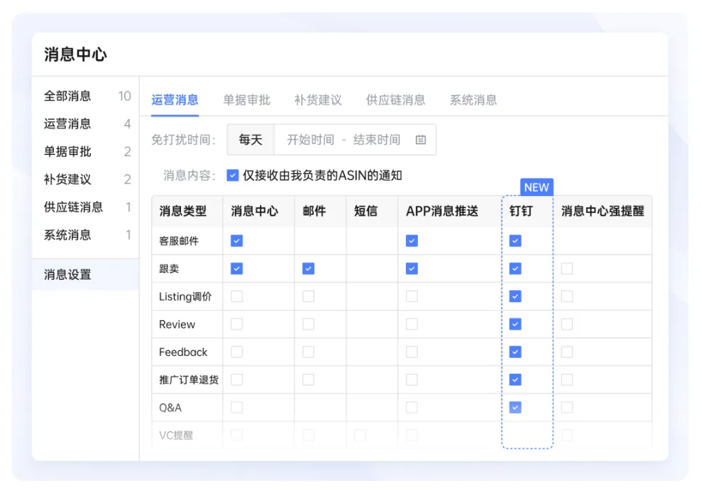Enable Listing调价 消息中心 checkbox
This screenshot has width=701, height=492.
point(236,297)
